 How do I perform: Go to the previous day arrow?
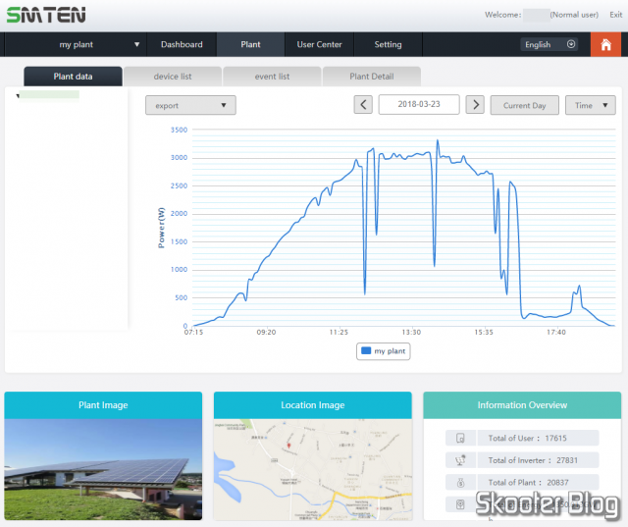click(x=363, y=105)
